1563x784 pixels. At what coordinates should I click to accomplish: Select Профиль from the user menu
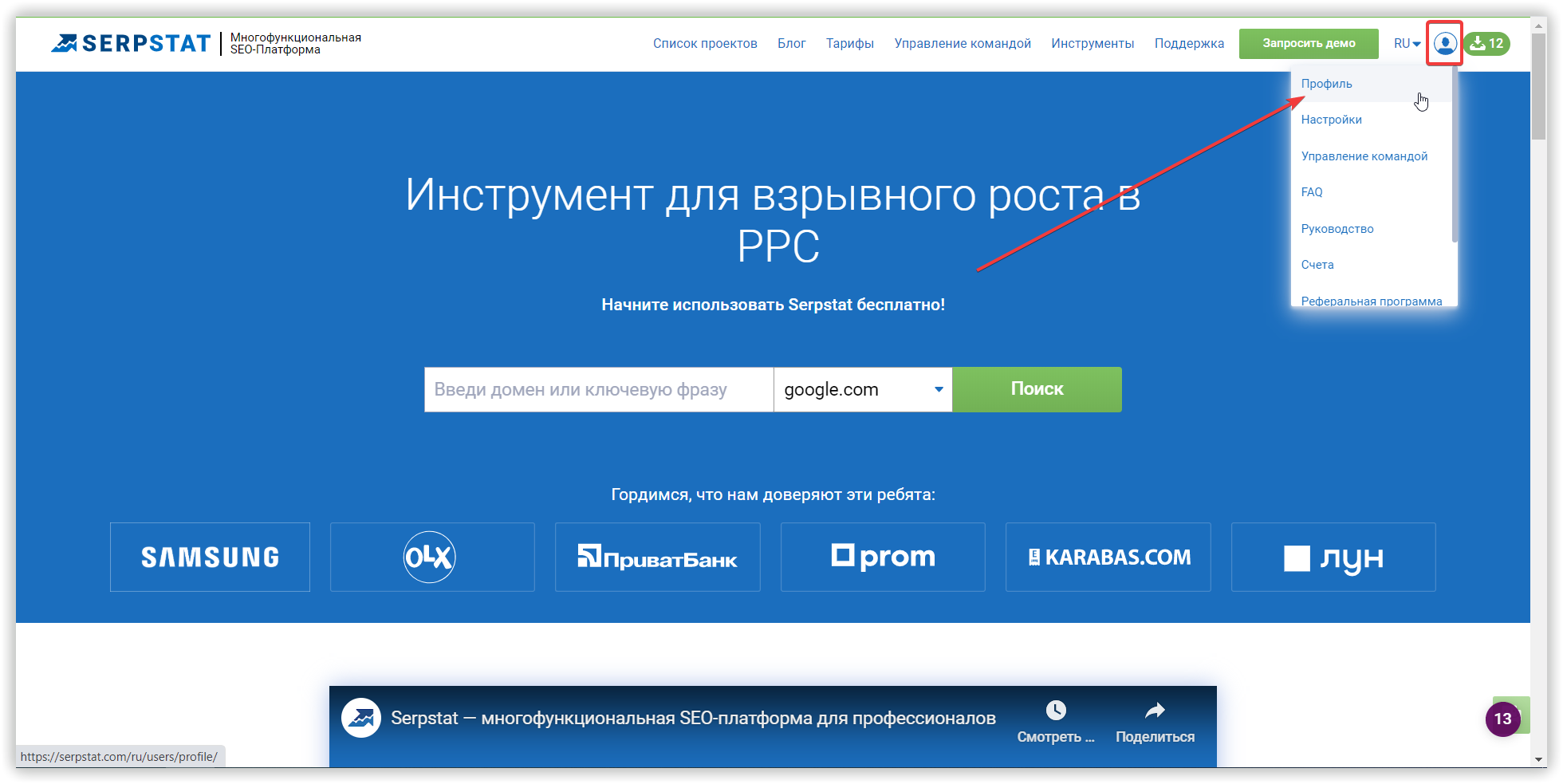click(1326, 84)
